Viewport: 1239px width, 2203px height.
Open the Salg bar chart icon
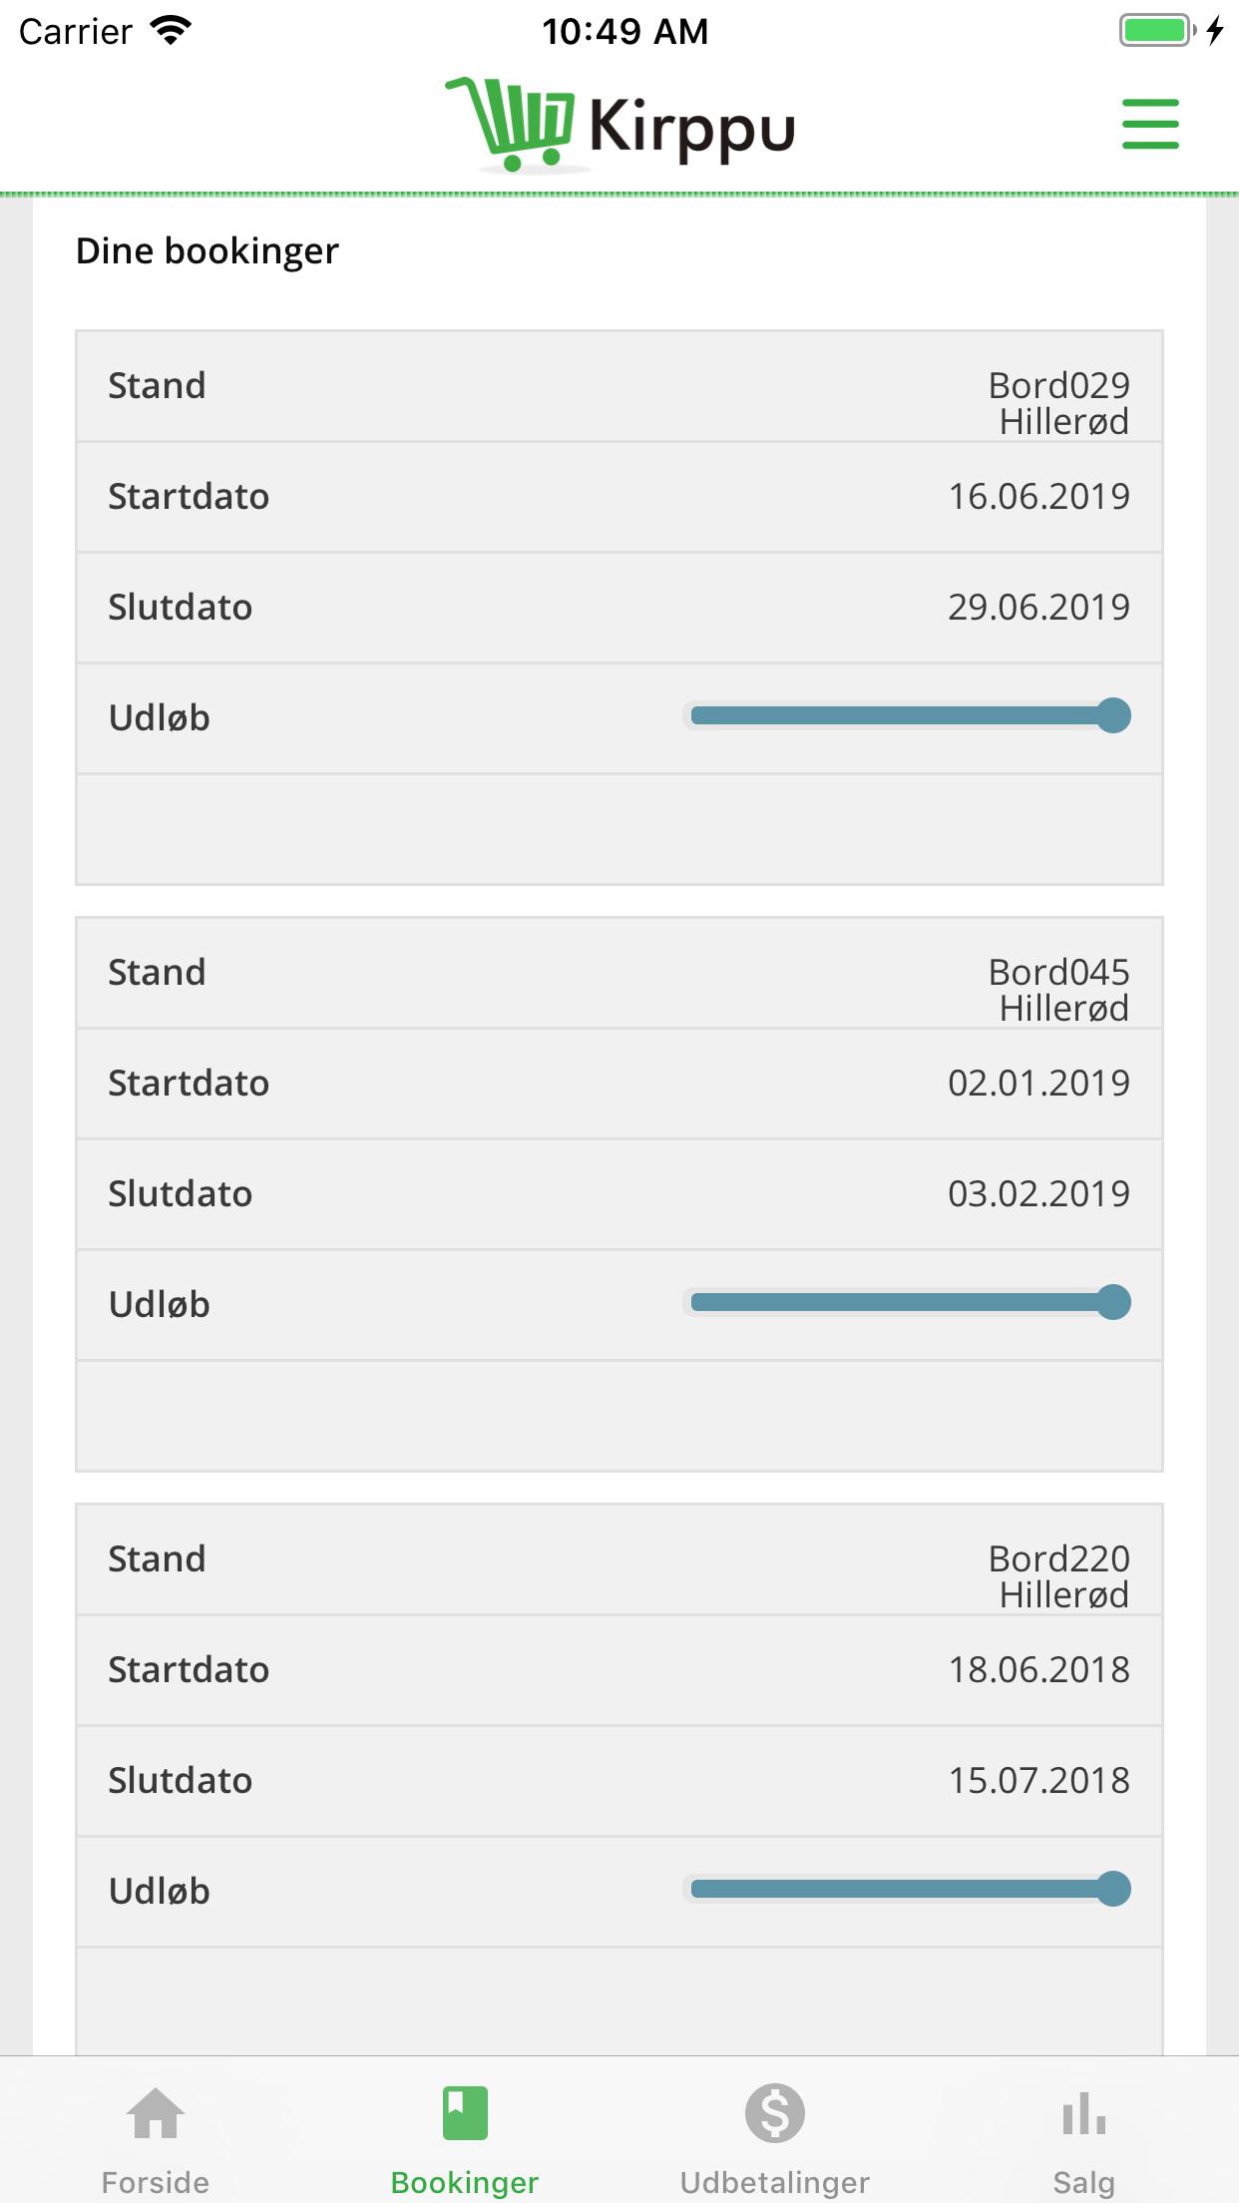click(1084, 2113)
